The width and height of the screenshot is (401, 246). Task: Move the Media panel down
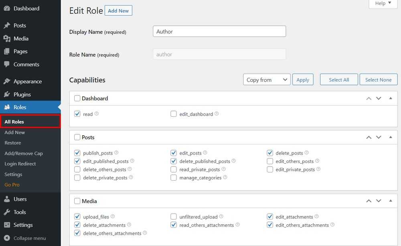[x=379, y=201]
